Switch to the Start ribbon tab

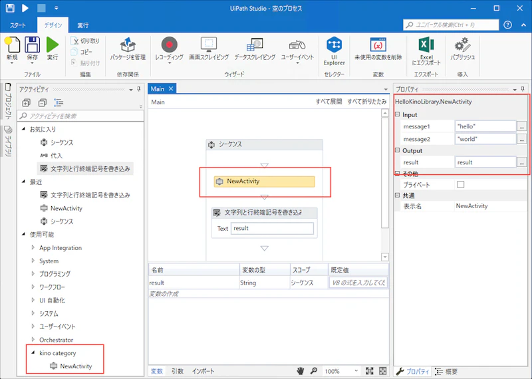point(18,25)
